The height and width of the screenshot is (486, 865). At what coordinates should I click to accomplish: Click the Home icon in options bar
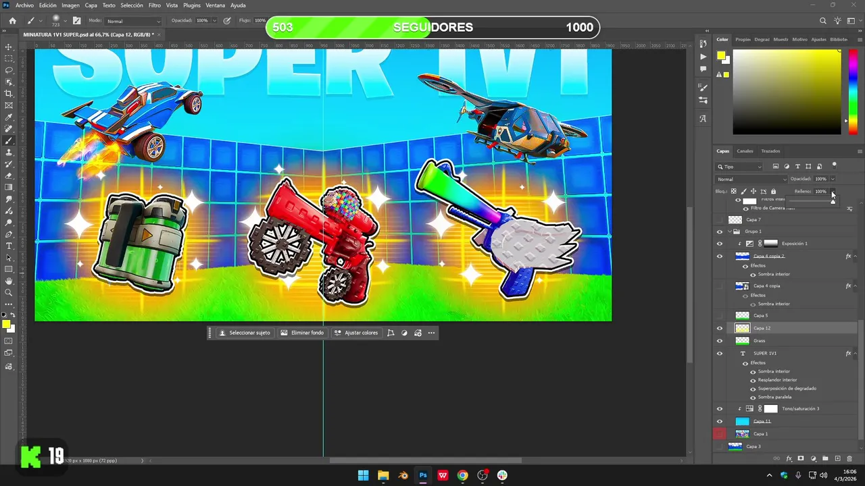(x=12, y=21)
